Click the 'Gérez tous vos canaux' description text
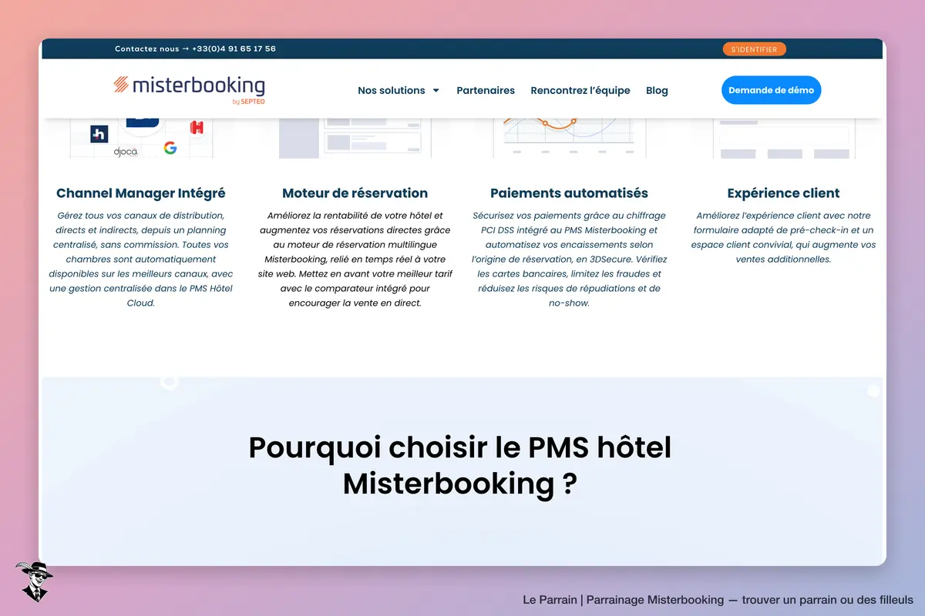Screen dimensions: 925x616 (x=141, y=259)
